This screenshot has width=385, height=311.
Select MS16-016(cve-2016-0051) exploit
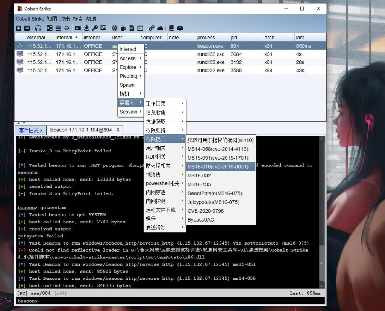[221, 166]
